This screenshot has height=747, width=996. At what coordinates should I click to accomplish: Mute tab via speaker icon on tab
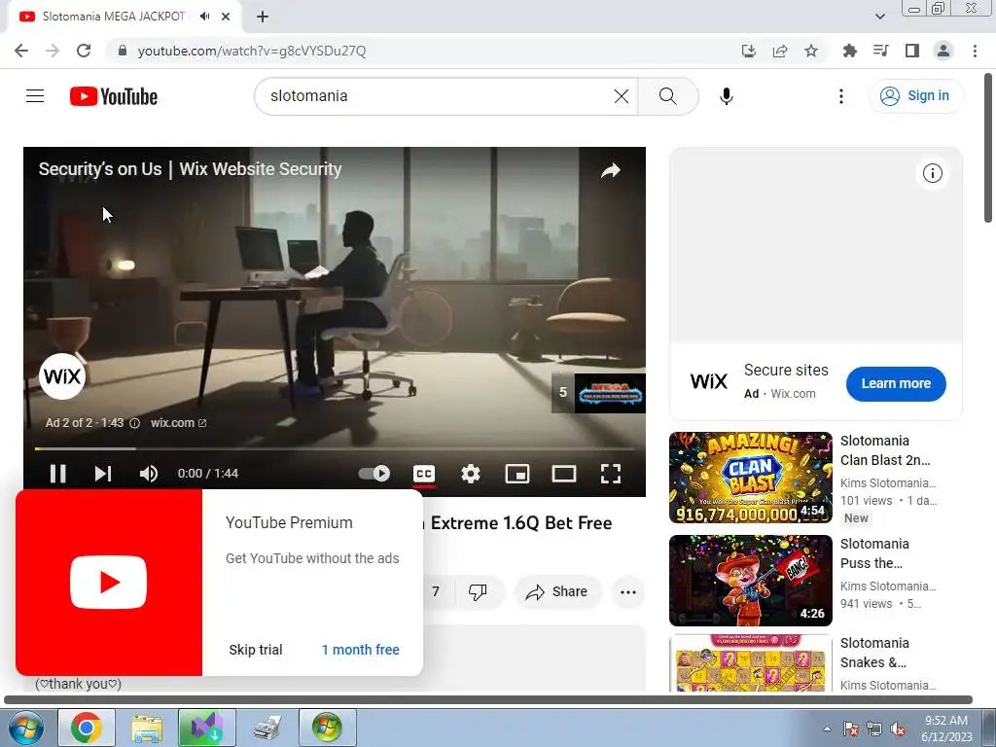204,17
